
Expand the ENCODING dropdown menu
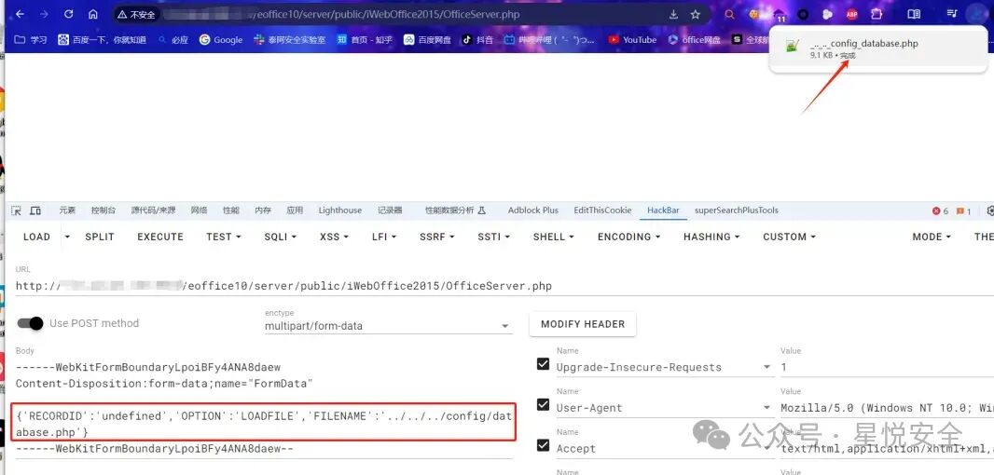pyautogui.click(x=628, y=237)
